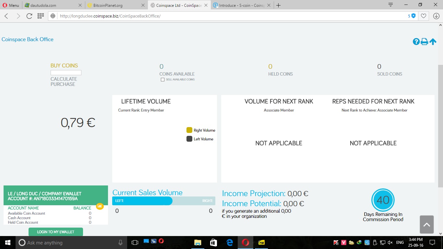
Task: Click the yellow eWallet chart badge
Action: pos(100,206)
